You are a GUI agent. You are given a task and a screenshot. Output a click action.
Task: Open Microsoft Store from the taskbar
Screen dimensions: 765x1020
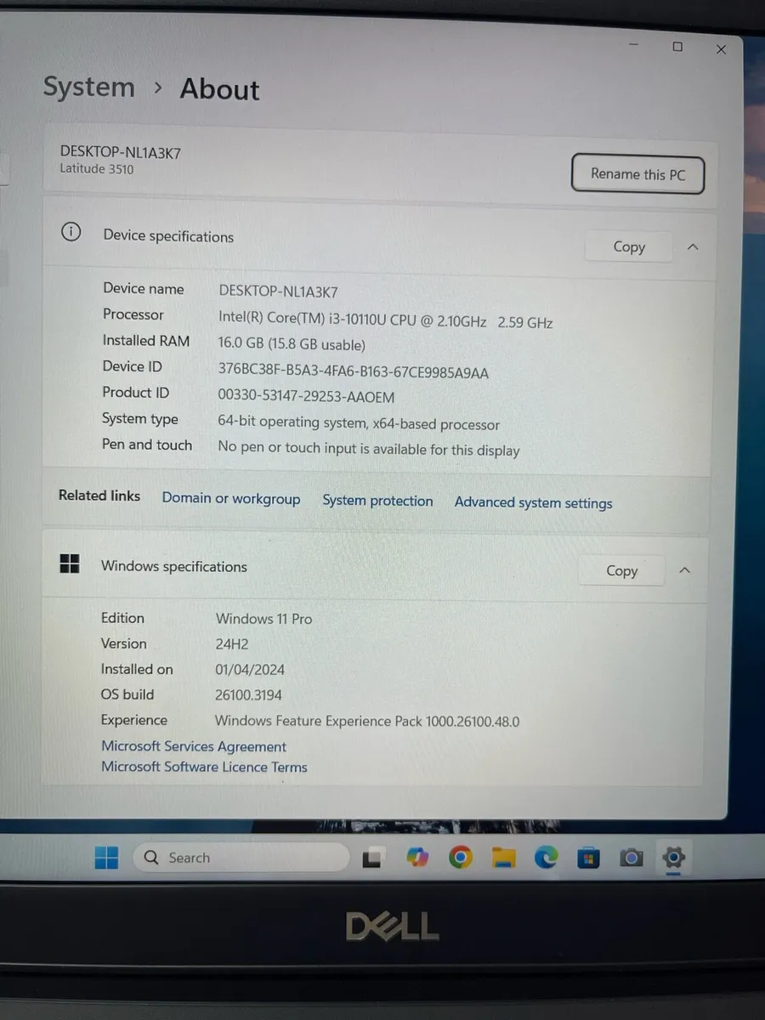coord(588,858)
